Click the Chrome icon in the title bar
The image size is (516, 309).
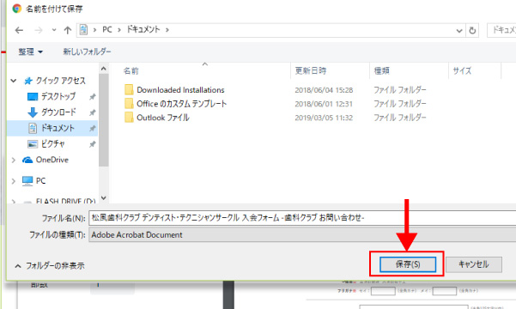[17, 9]
